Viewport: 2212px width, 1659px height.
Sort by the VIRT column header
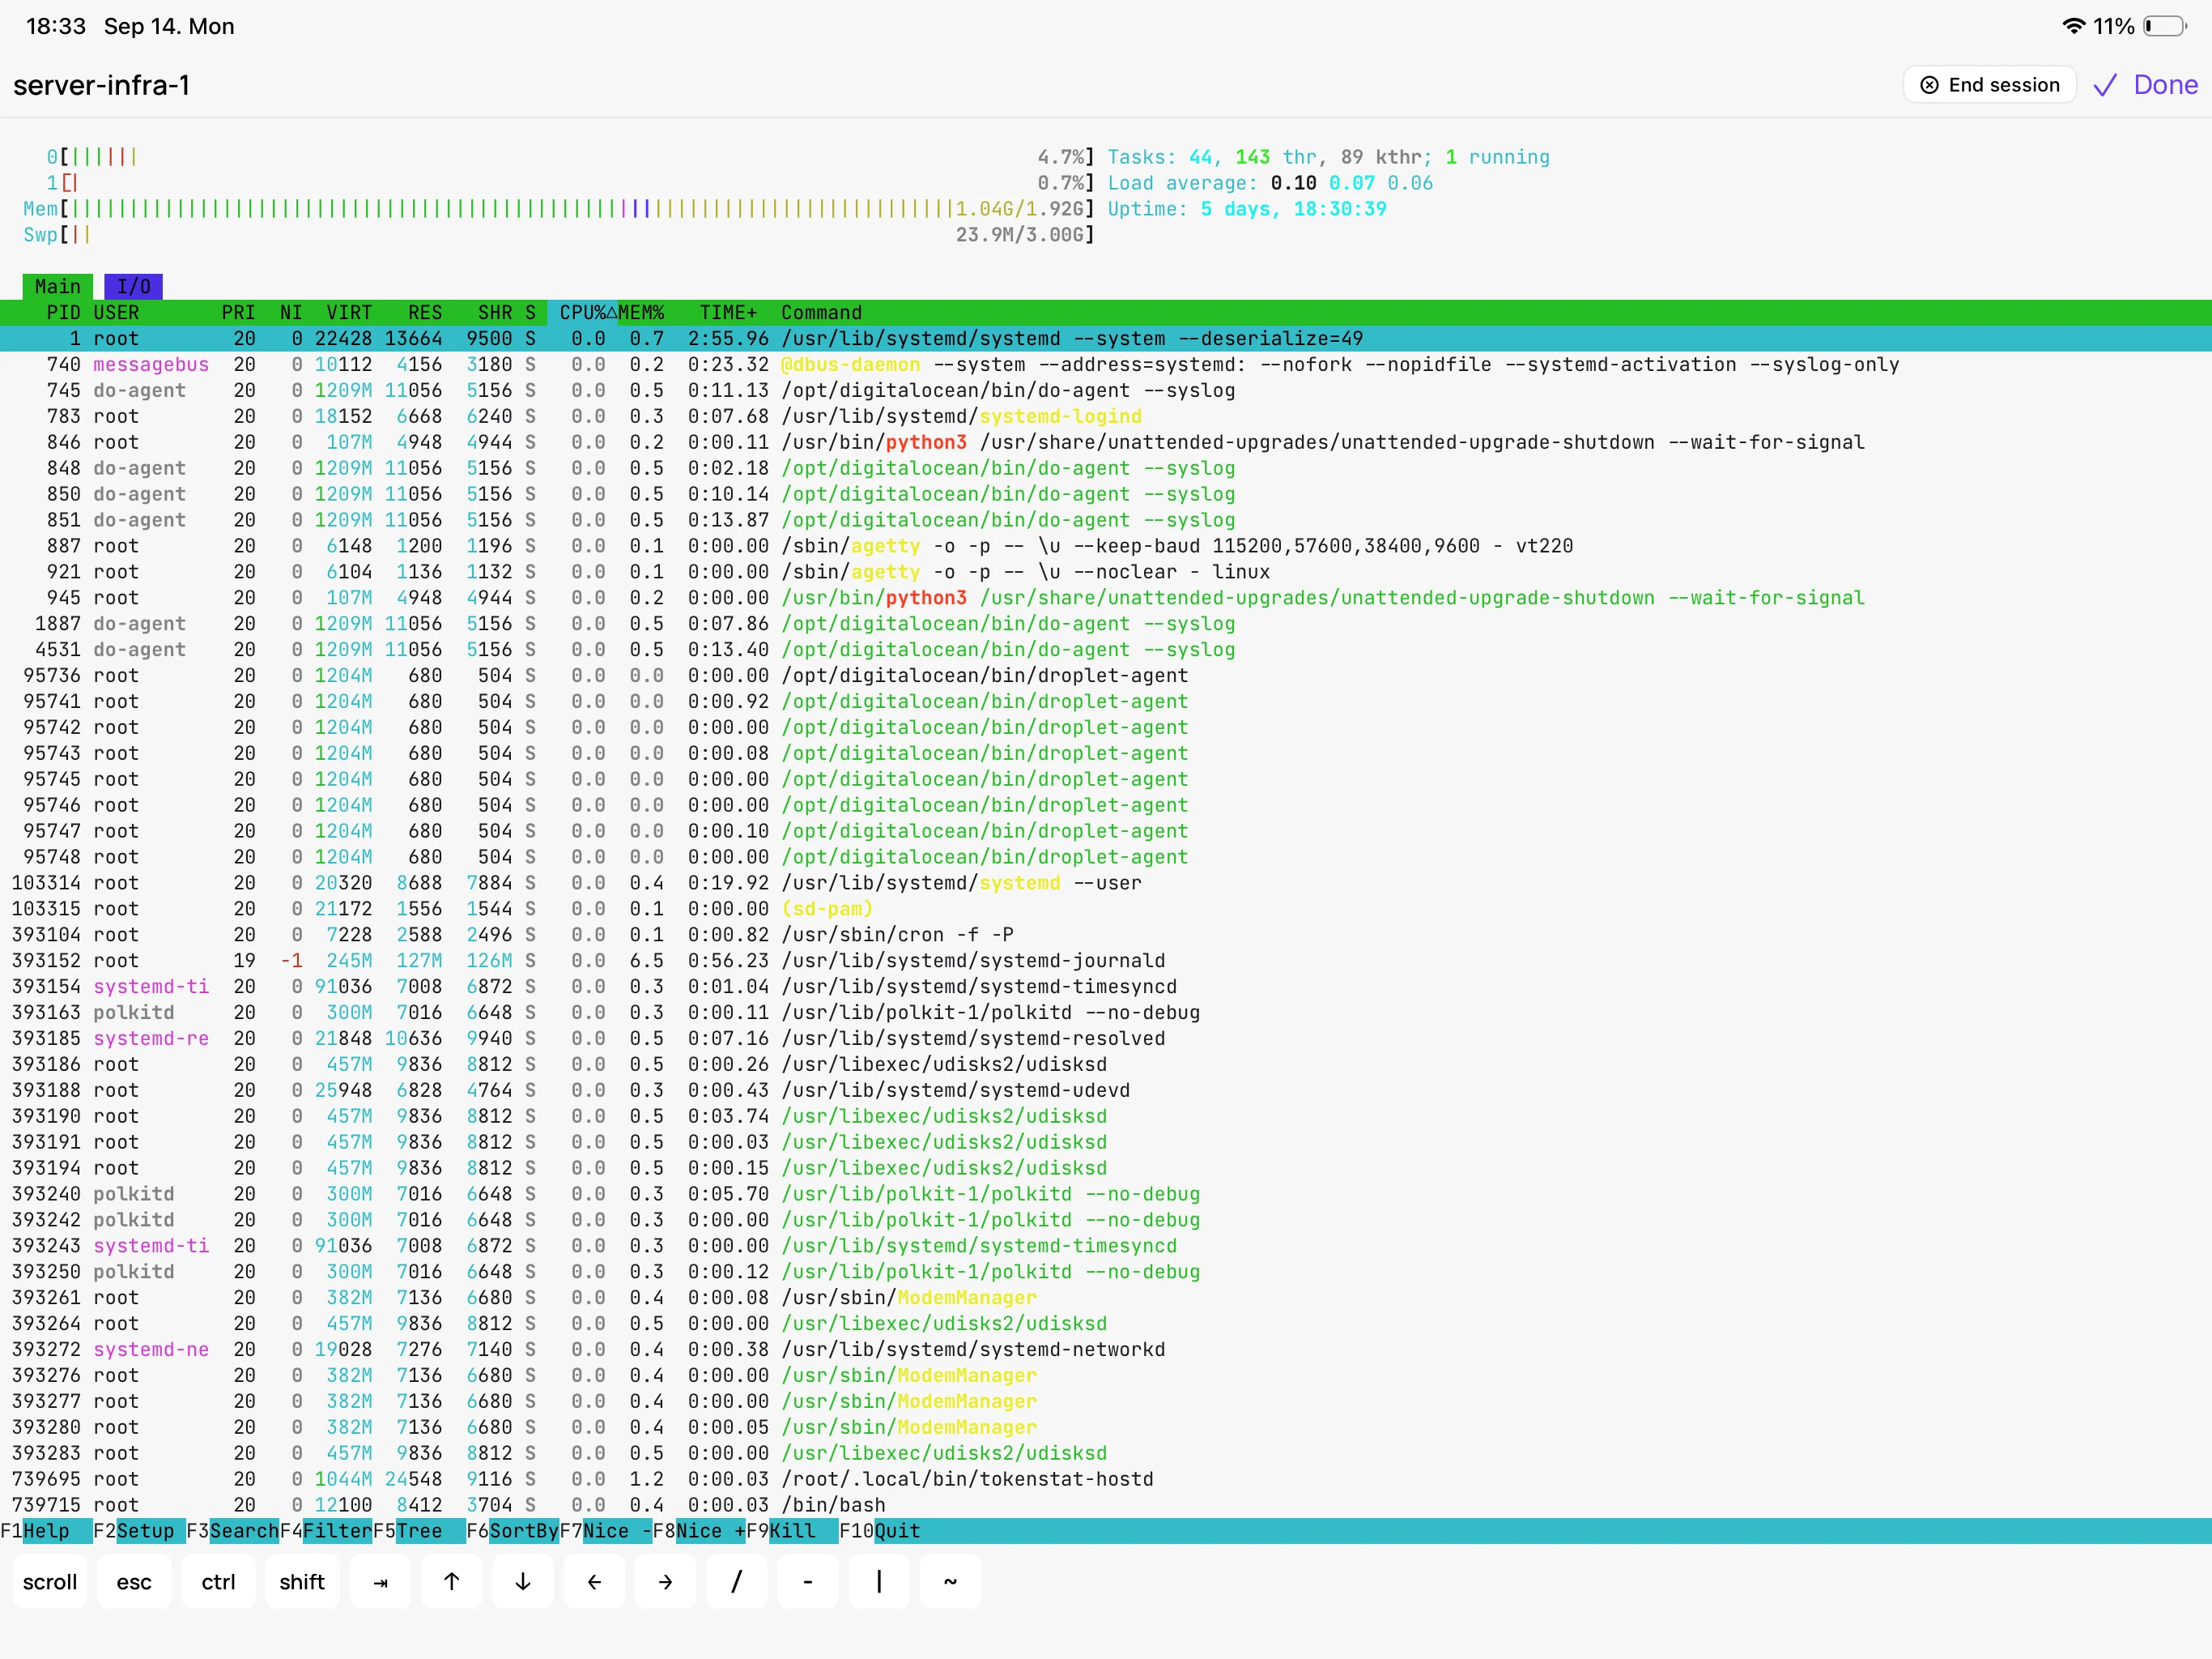coord(349,312)
